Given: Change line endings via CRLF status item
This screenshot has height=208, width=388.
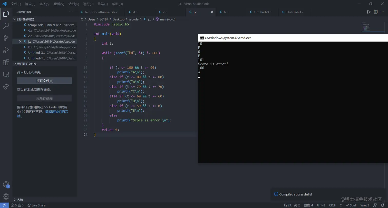Looking at the screenshot, I should pos(332,205).
